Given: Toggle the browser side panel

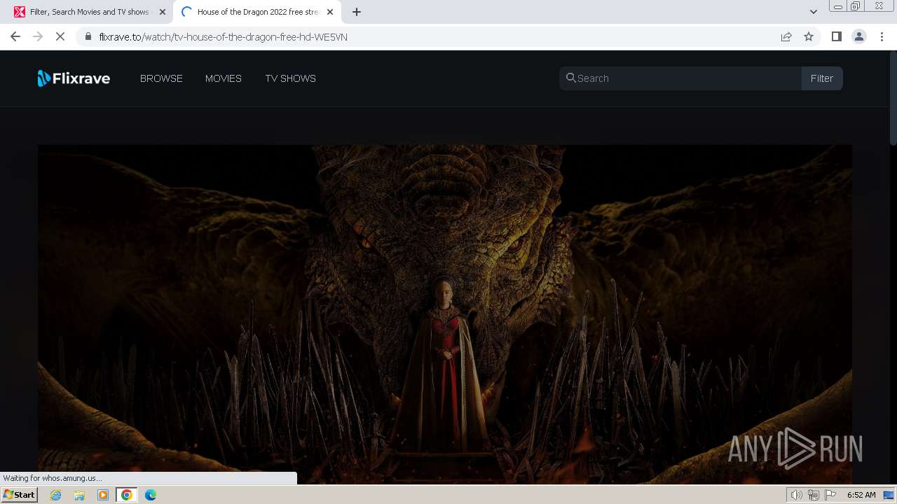Looking at the screenshot, I should (x=836, y=36).
